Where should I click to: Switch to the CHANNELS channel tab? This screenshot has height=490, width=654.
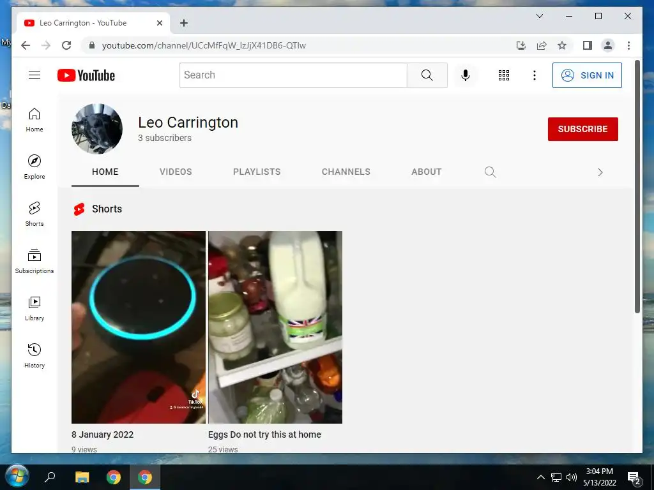tap(346, 172)
